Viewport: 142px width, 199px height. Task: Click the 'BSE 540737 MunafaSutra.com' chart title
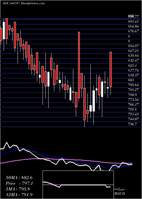(24, 3)
